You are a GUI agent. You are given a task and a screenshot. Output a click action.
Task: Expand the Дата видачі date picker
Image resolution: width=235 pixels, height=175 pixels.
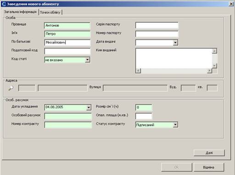(175, 42)
